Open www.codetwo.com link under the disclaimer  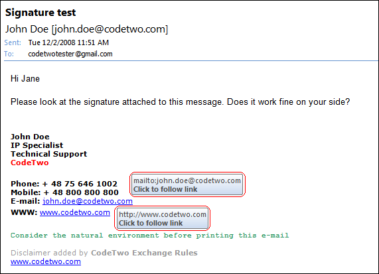click(x=46, y=261)
